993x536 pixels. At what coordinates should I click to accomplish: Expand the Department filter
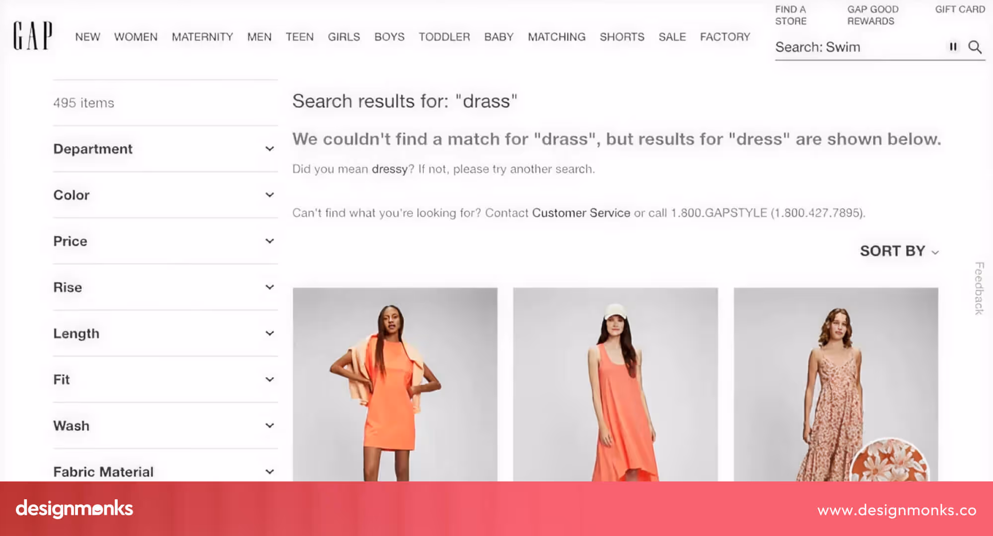165,149
